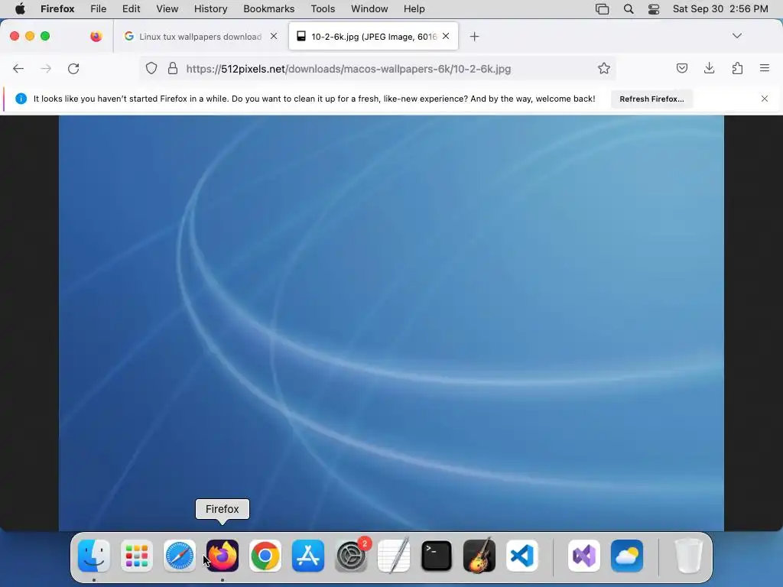Open the History menu

pyautogui.click(x=210, y=9)
